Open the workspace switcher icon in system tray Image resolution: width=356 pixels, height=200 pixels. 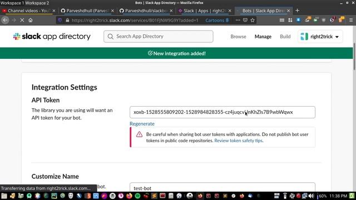[x=276, y=196]
